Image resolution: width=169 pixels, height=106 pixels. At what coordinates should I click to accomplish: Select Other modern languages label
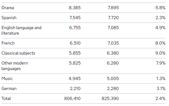(x=15, y=66)
